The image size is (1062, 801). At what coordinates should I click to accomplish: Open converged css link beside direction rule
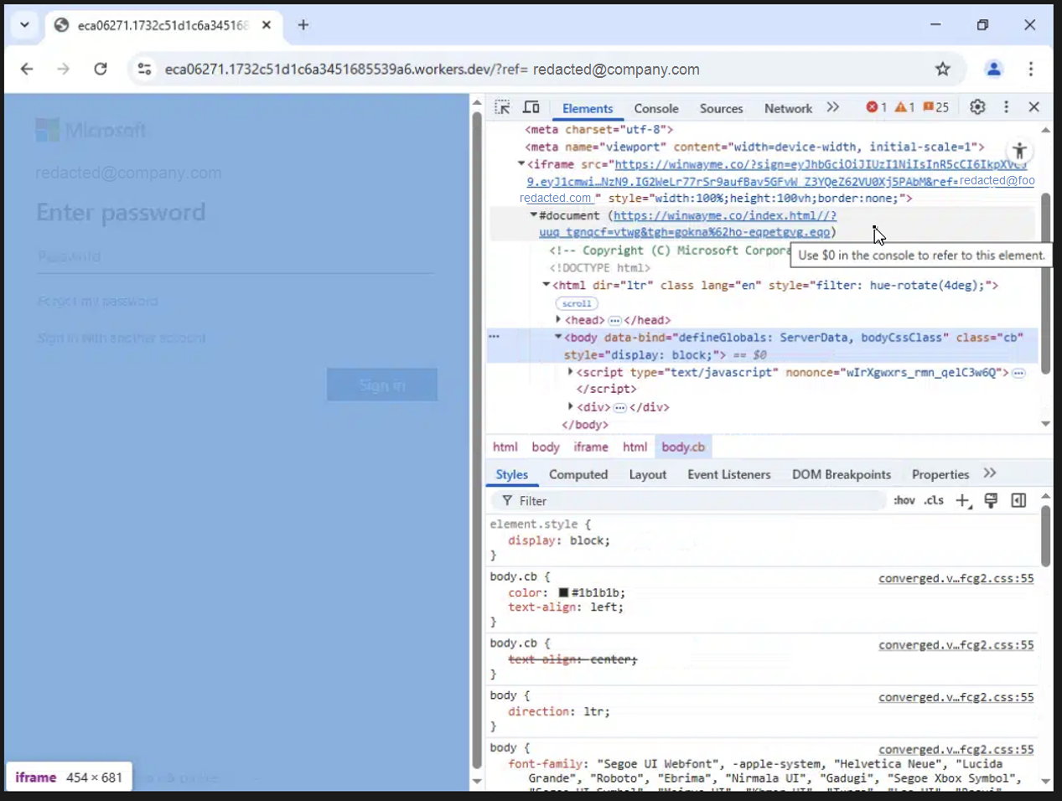click(956, 697)
